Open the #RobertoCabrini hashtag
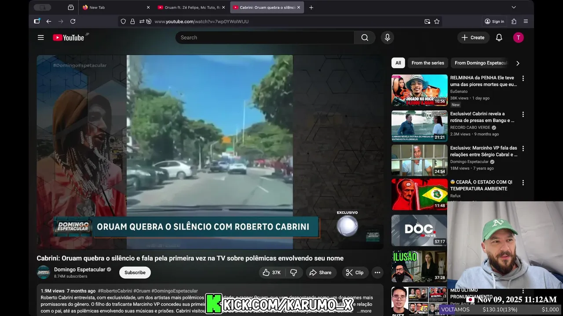Screen dimensions: 563x316 tap(115, 291)
